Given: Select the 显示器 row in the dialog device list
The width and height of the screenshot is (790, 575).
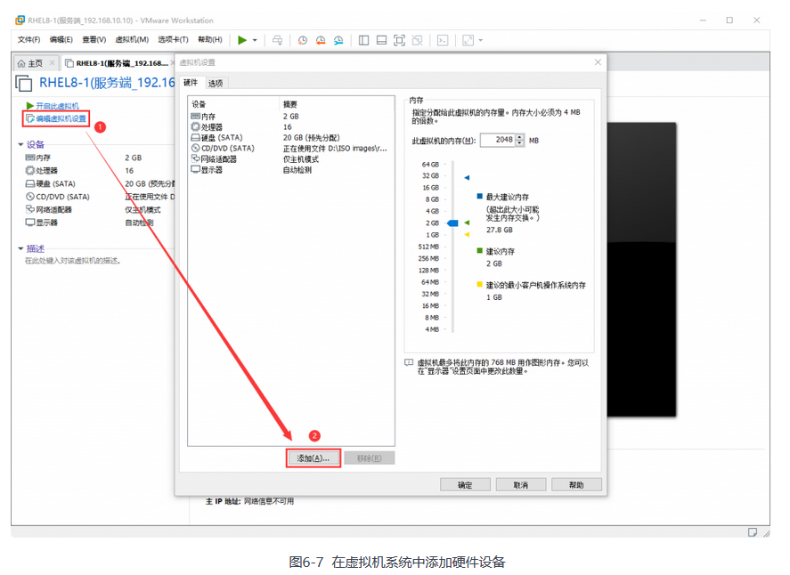Looking at the screenshot, I should click(290, 170).
